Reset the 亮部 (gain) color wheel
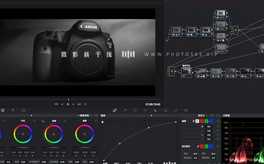Screen dimensions: 264x164 [65, 121]
